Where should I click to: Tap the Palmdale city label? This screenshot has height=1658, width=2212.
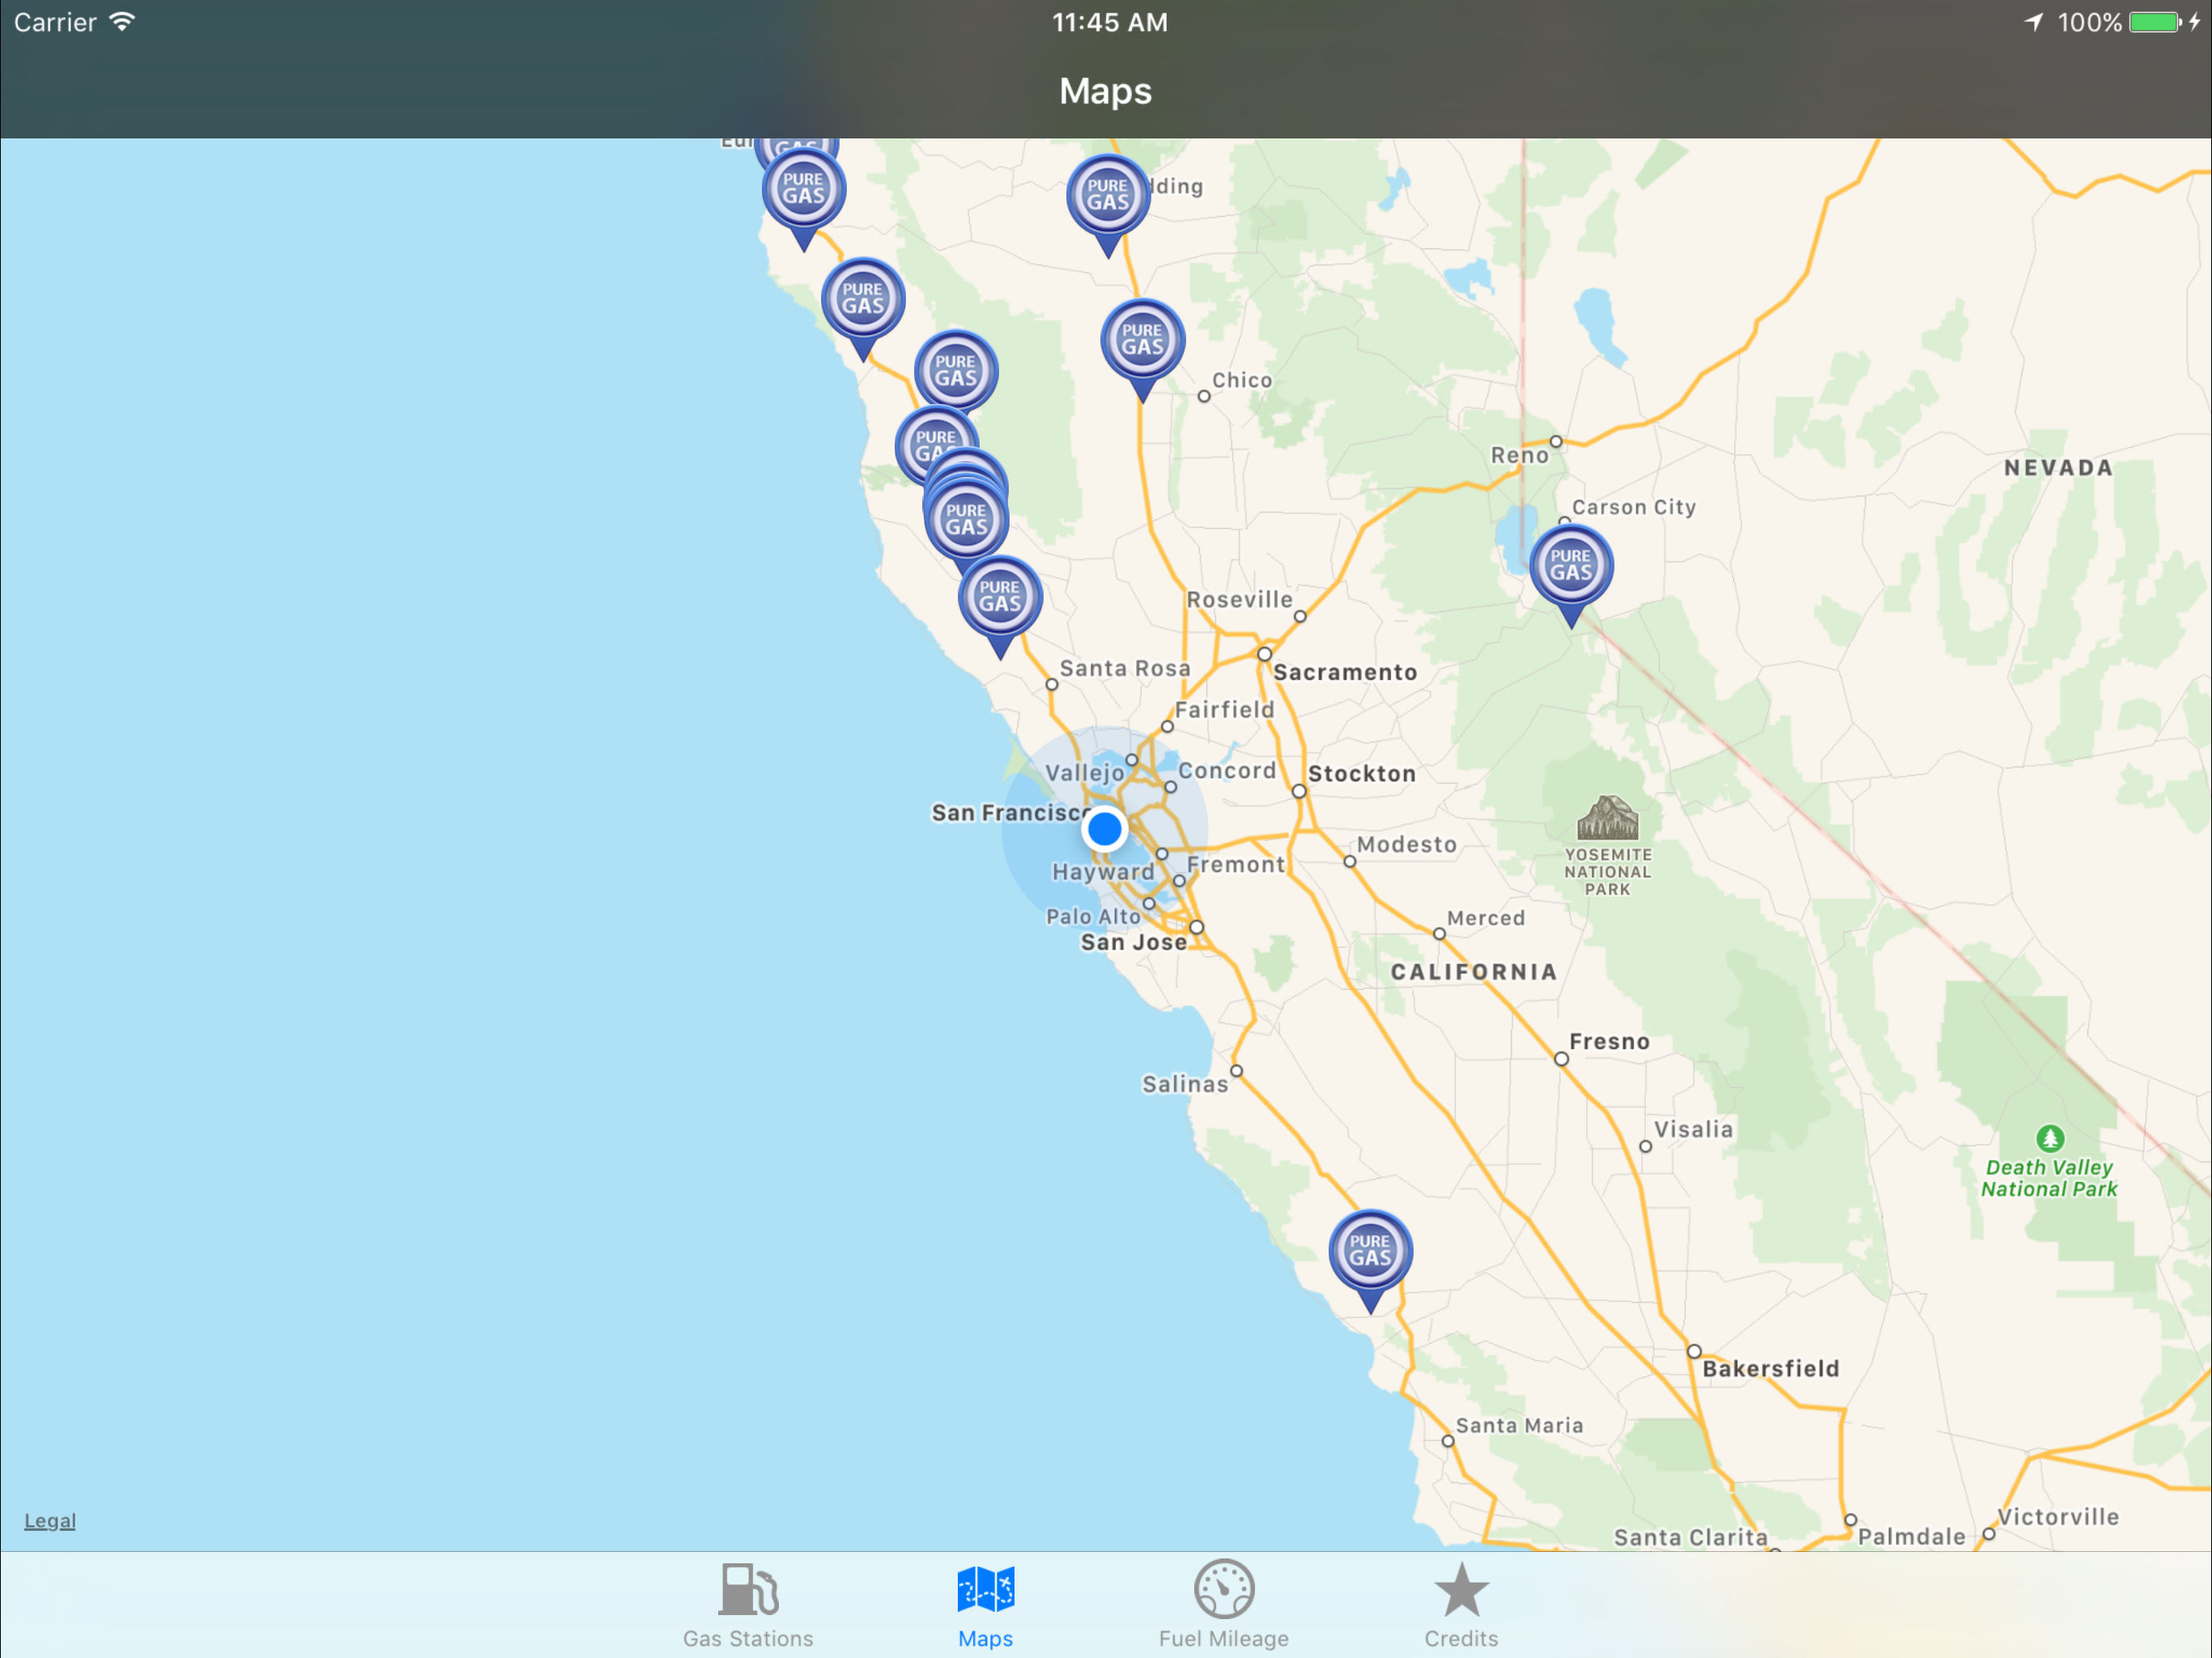pos(1911,1537)
